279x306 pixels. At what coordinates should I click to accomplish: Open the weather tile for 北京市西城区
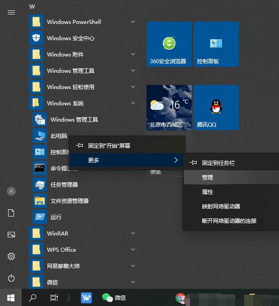click(x=169, y=108)
